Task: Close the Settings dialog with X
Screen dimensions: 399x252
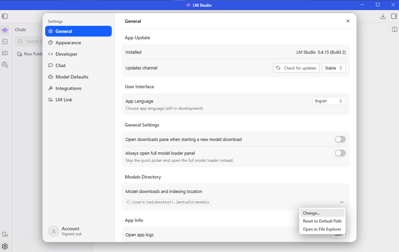Action: 348,21
